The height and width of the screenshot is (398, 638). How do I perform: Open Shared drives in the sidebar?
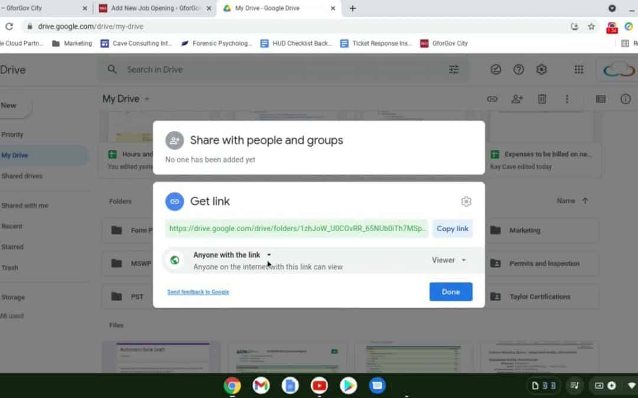click(x=22, y=176)
